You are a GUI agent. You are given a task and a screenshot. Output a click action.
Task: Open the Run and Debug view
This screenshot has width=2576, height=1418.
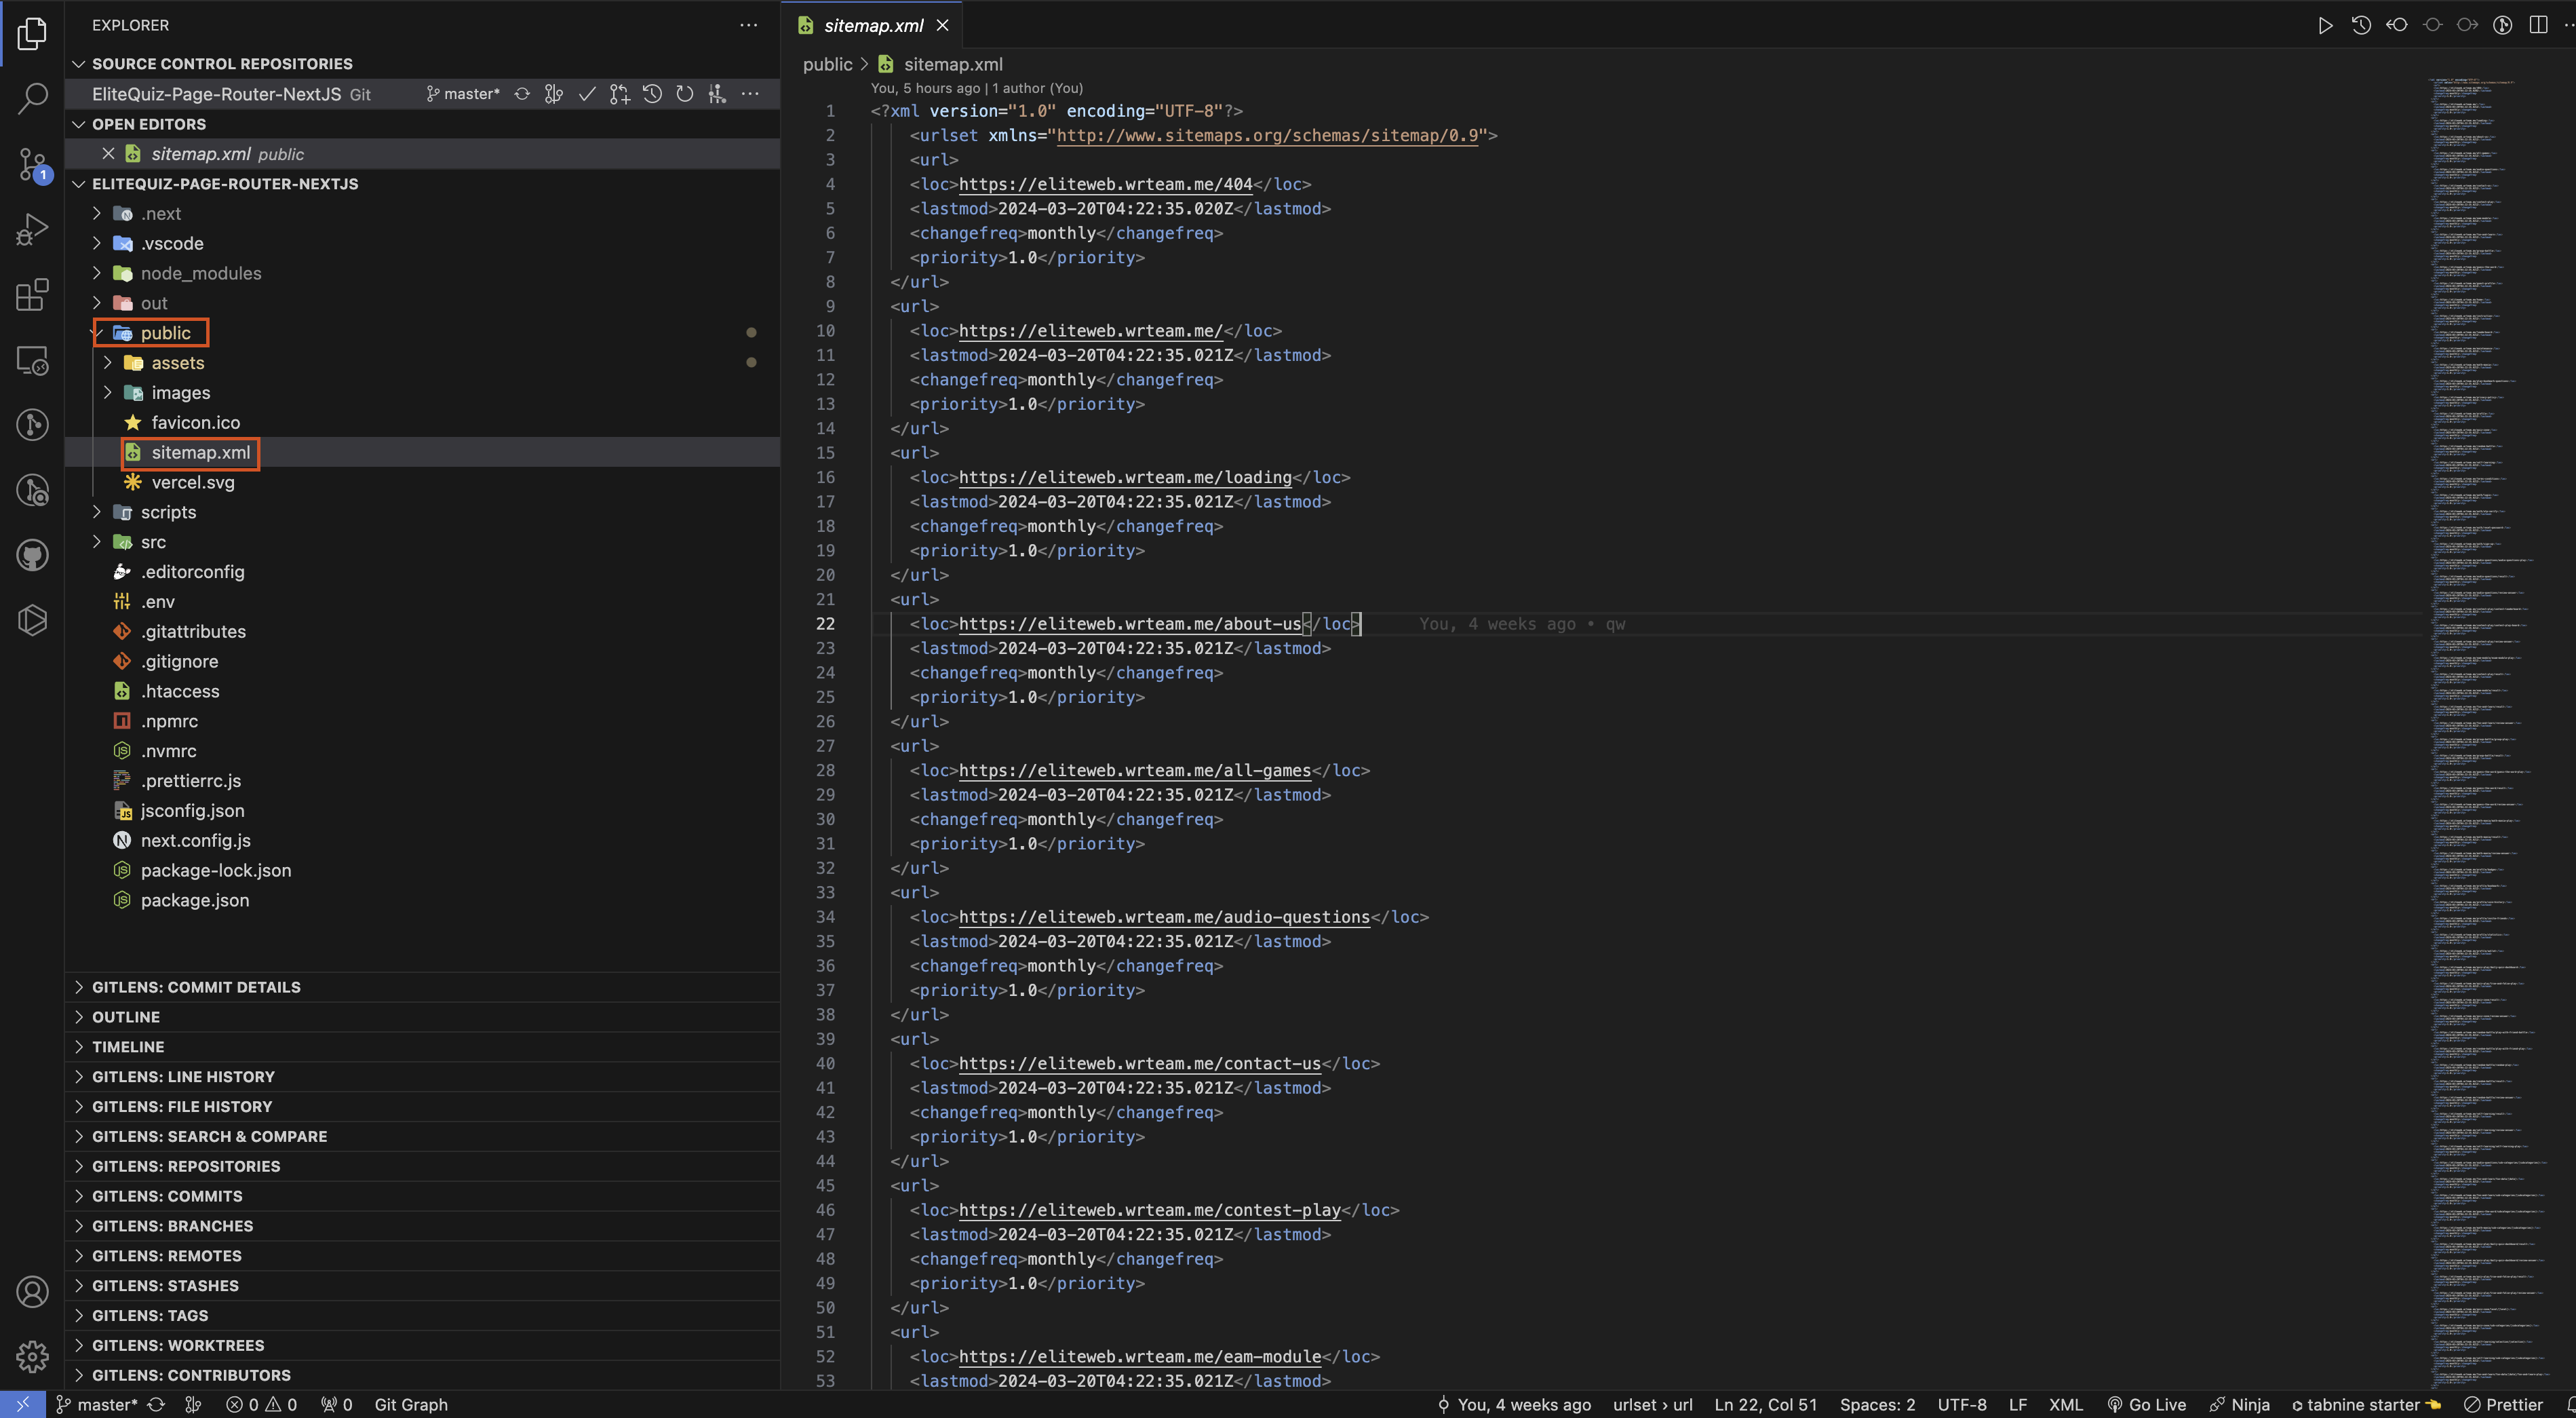click(32, 228)
